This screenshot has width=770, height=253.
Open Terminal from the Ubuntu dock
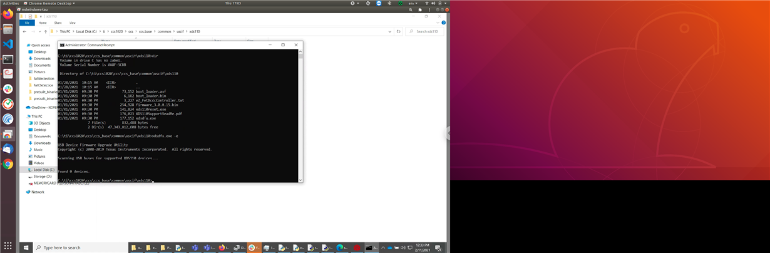[x=8, y=59]
